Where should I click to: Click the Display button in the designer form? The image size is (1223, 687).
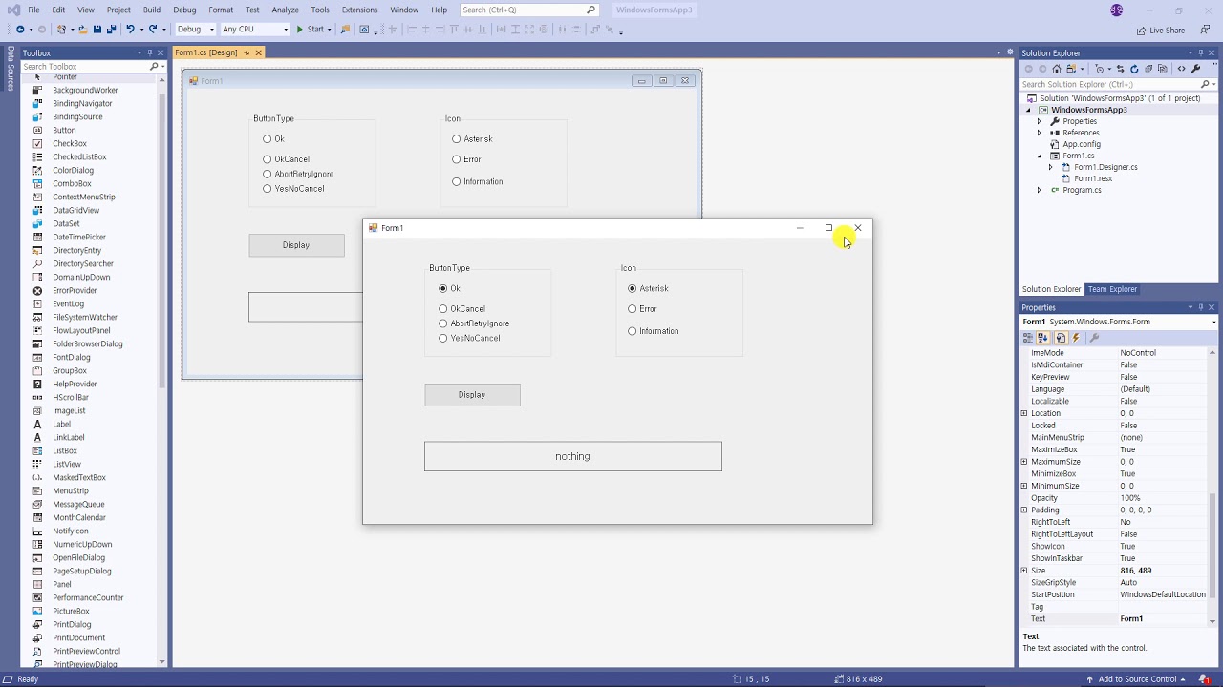[296, 245]
